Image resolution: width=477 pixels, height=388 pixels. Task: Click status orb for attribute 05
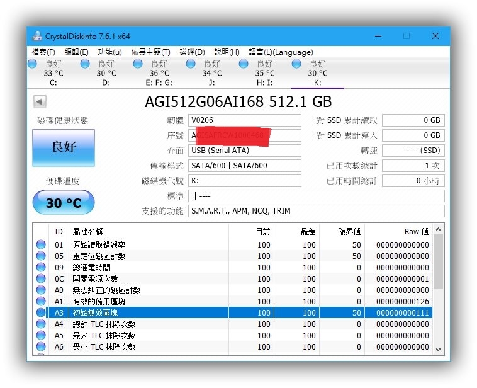41,256
